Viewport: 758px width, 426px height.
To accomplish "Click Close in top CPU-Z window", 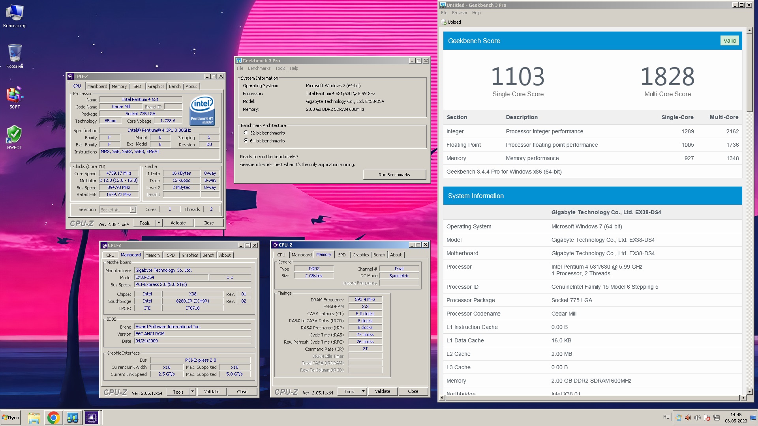I will click(x=208, y=223).
